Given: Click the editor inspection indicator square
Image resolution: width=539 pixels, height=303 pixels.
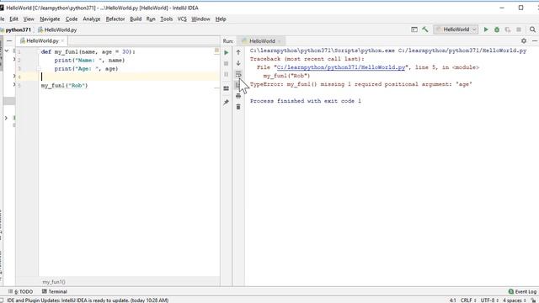Looking at the screenshot, I should (x=216, y=50).
